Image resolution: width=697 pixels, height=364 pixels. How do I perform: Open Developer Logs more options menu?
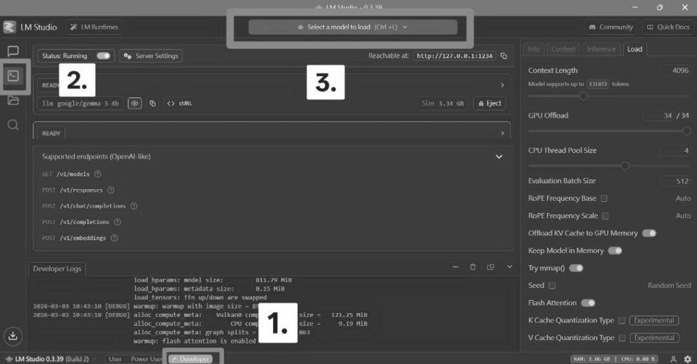pyautogui.click(x=455, y=267)
